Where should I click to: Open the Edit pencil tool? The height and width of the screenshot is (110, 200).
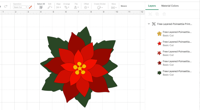(x=50, y=7)
